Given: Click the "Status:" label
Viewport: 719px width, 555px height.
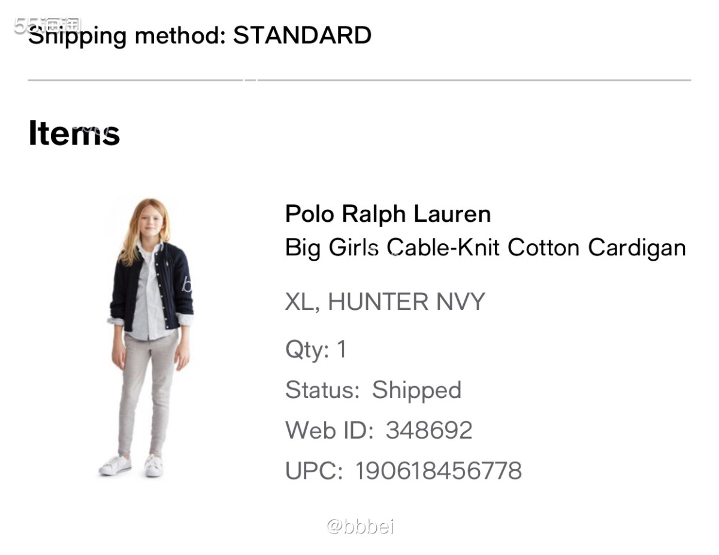Looking at the screenshot, I should 322,390.
